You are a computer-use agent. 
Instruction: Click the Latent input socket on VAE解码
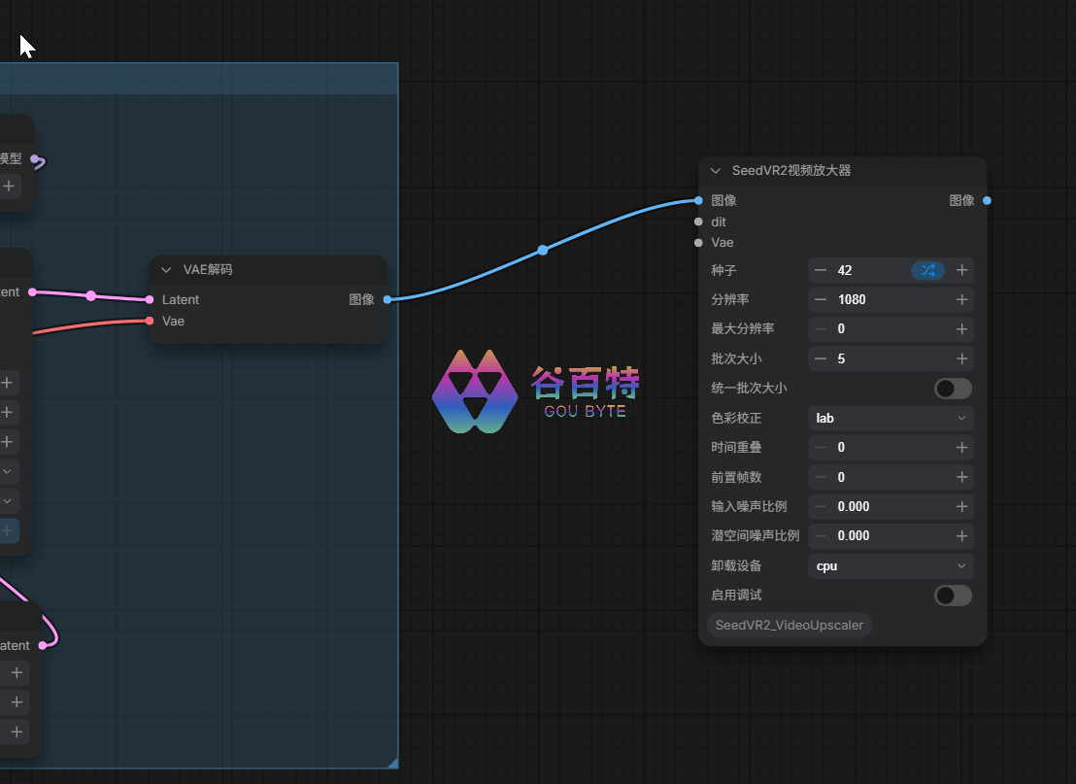click(150, 299)
